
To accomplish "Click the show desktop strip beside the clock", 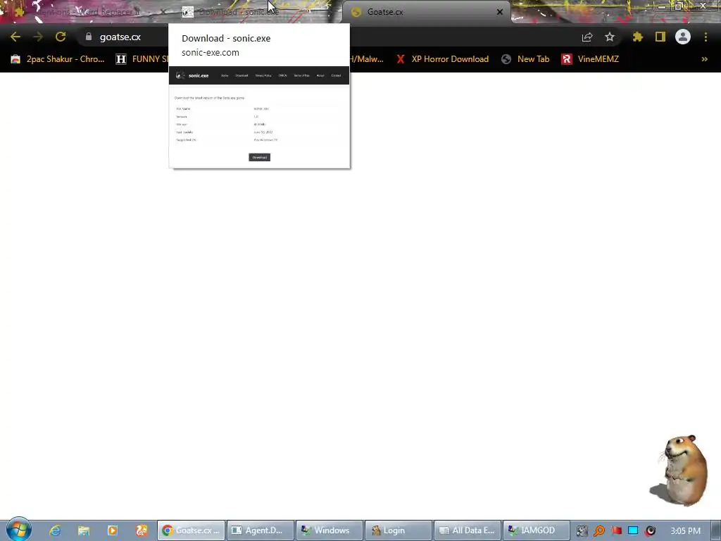I will (x=715, y=530).
